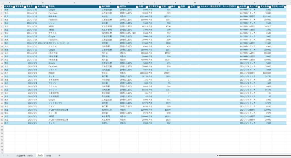Click the ネット client cell
The image size is (291, 158).
click(75, 77)
